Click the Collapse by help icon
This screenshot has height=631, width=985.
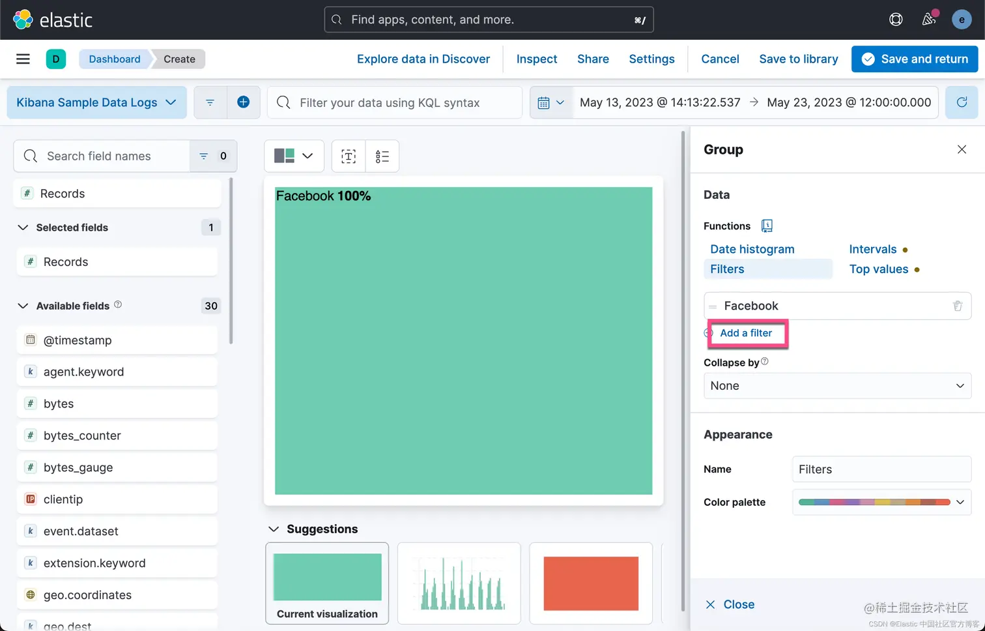click(x=765, y=361)
